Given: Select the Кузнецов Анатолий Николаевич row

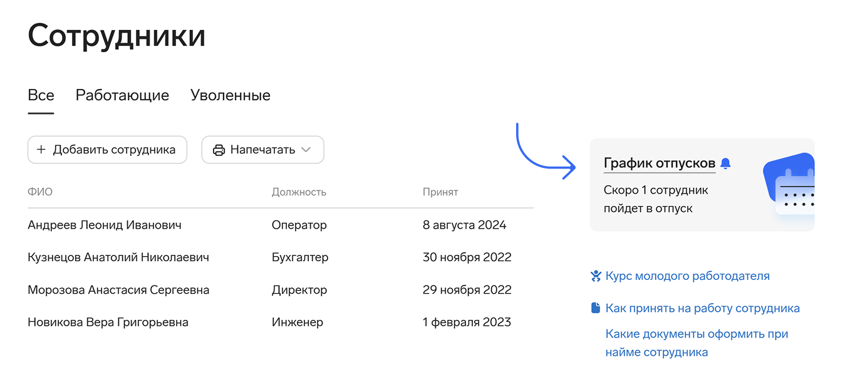Looking at the screenshot, I should coord(281,257).
